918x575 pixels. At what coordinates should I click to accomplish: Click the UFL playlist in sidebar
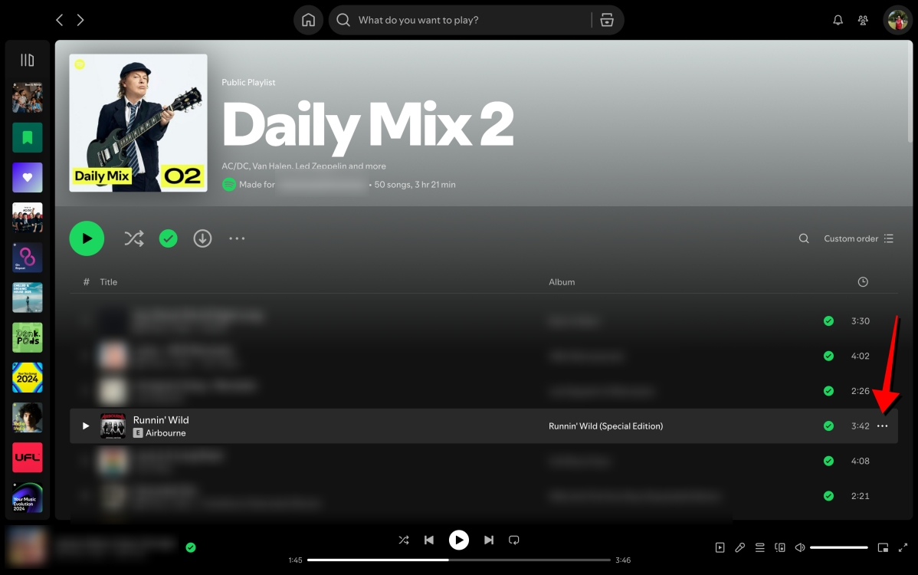pos(27,457)
